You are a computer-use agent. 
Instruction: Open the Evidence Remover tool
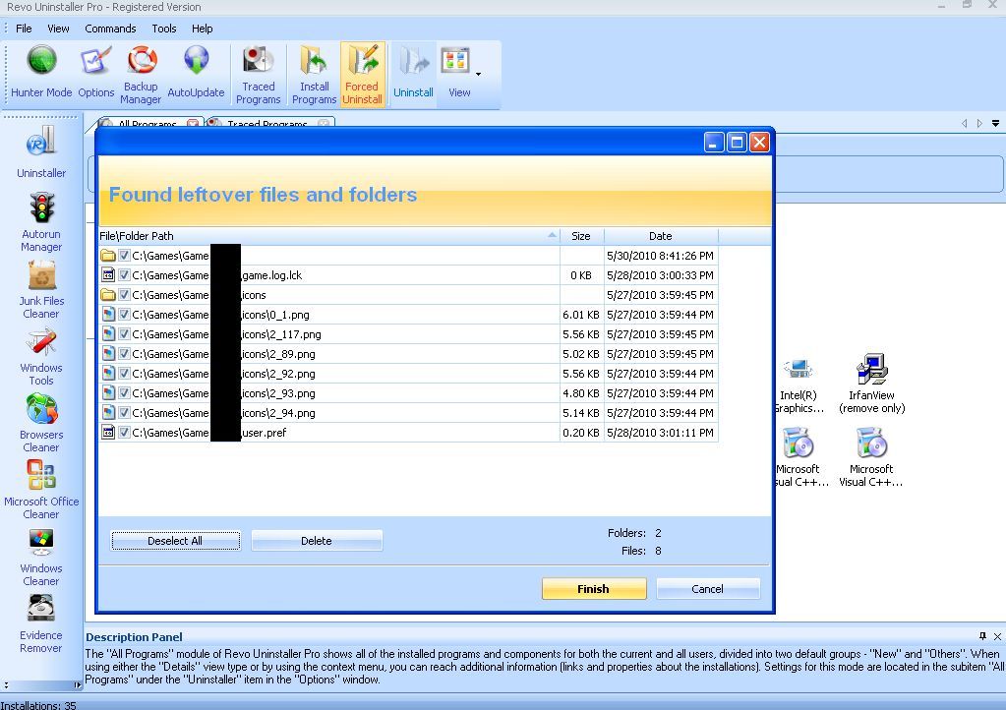tap(40, 620)
